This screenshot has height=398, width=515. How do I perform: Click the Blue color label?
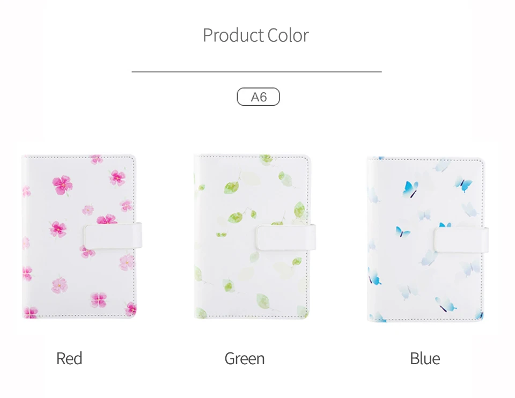tap(425, 358)
